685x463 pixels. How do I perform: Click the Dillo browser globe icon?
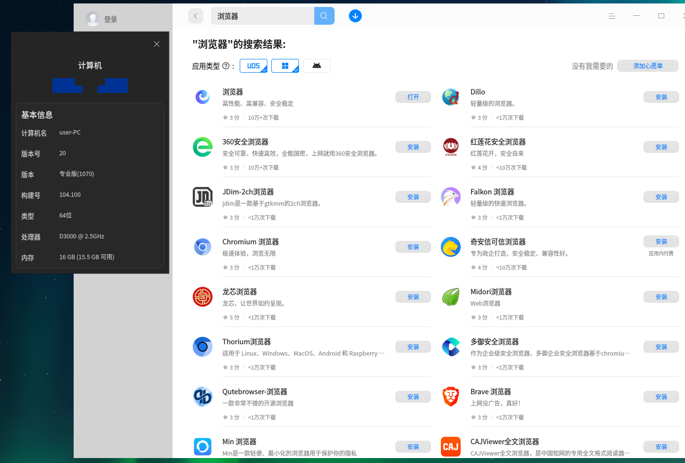(x=451, y=96)
